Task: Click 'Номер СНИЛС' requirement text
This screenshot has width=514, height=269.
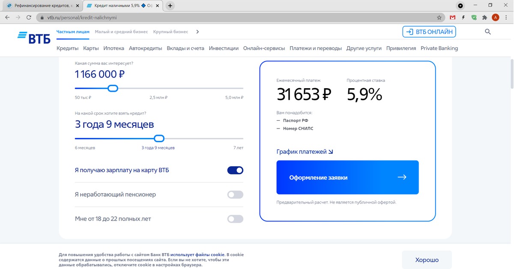Action: tap(298, 129)
